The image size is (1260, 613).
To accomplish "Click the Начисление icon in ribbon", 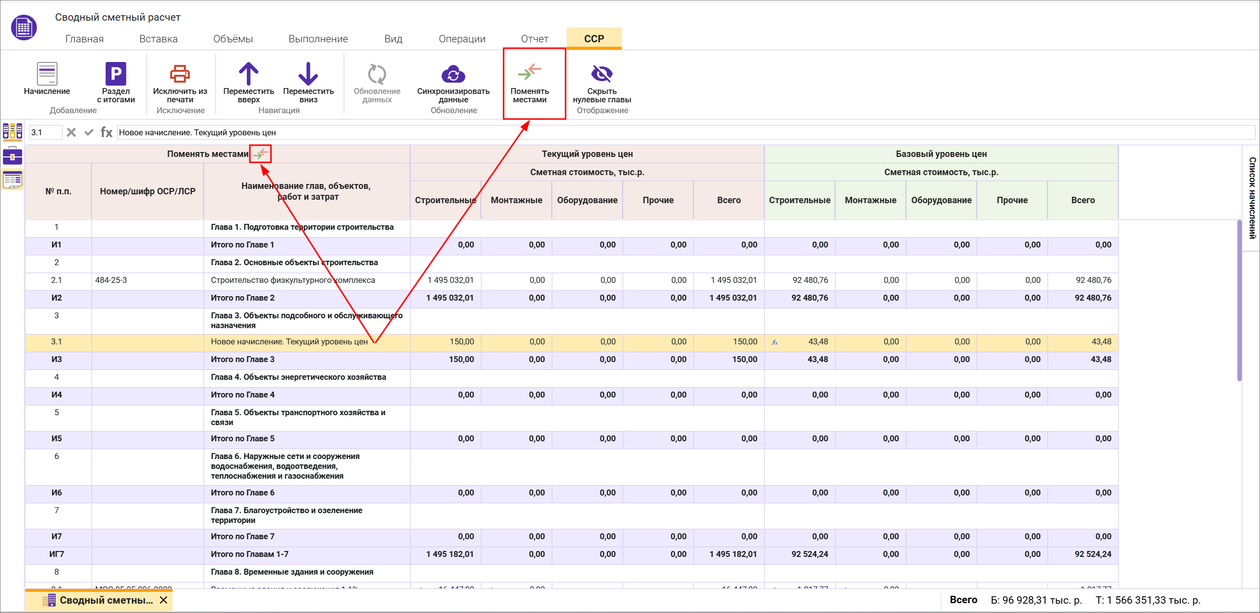I will point(47,74).
